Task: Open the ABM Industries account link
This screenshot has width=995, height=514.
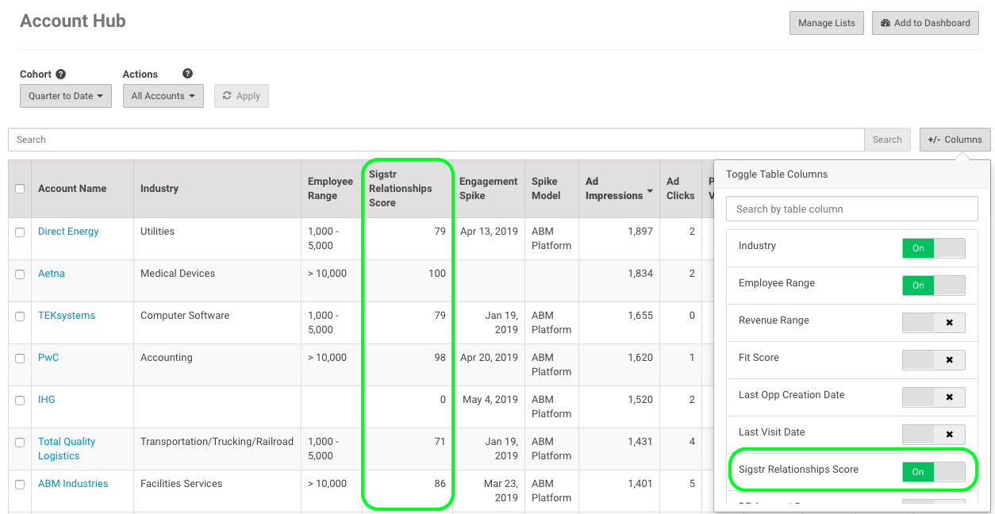Action: tap(73, 484)
